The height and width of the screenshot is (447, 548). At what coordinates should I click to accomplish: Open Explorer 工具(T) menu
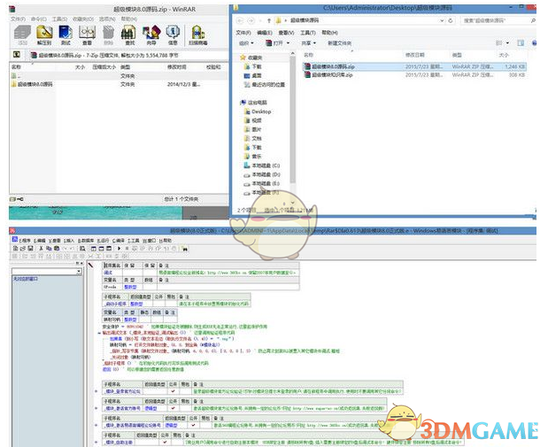tap(307, 33)
